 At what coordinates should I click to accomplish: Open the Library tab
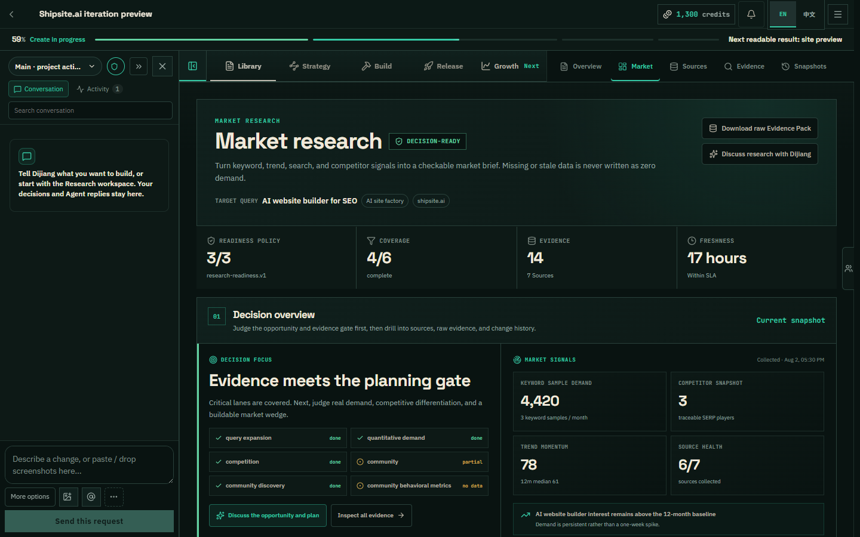243,66
